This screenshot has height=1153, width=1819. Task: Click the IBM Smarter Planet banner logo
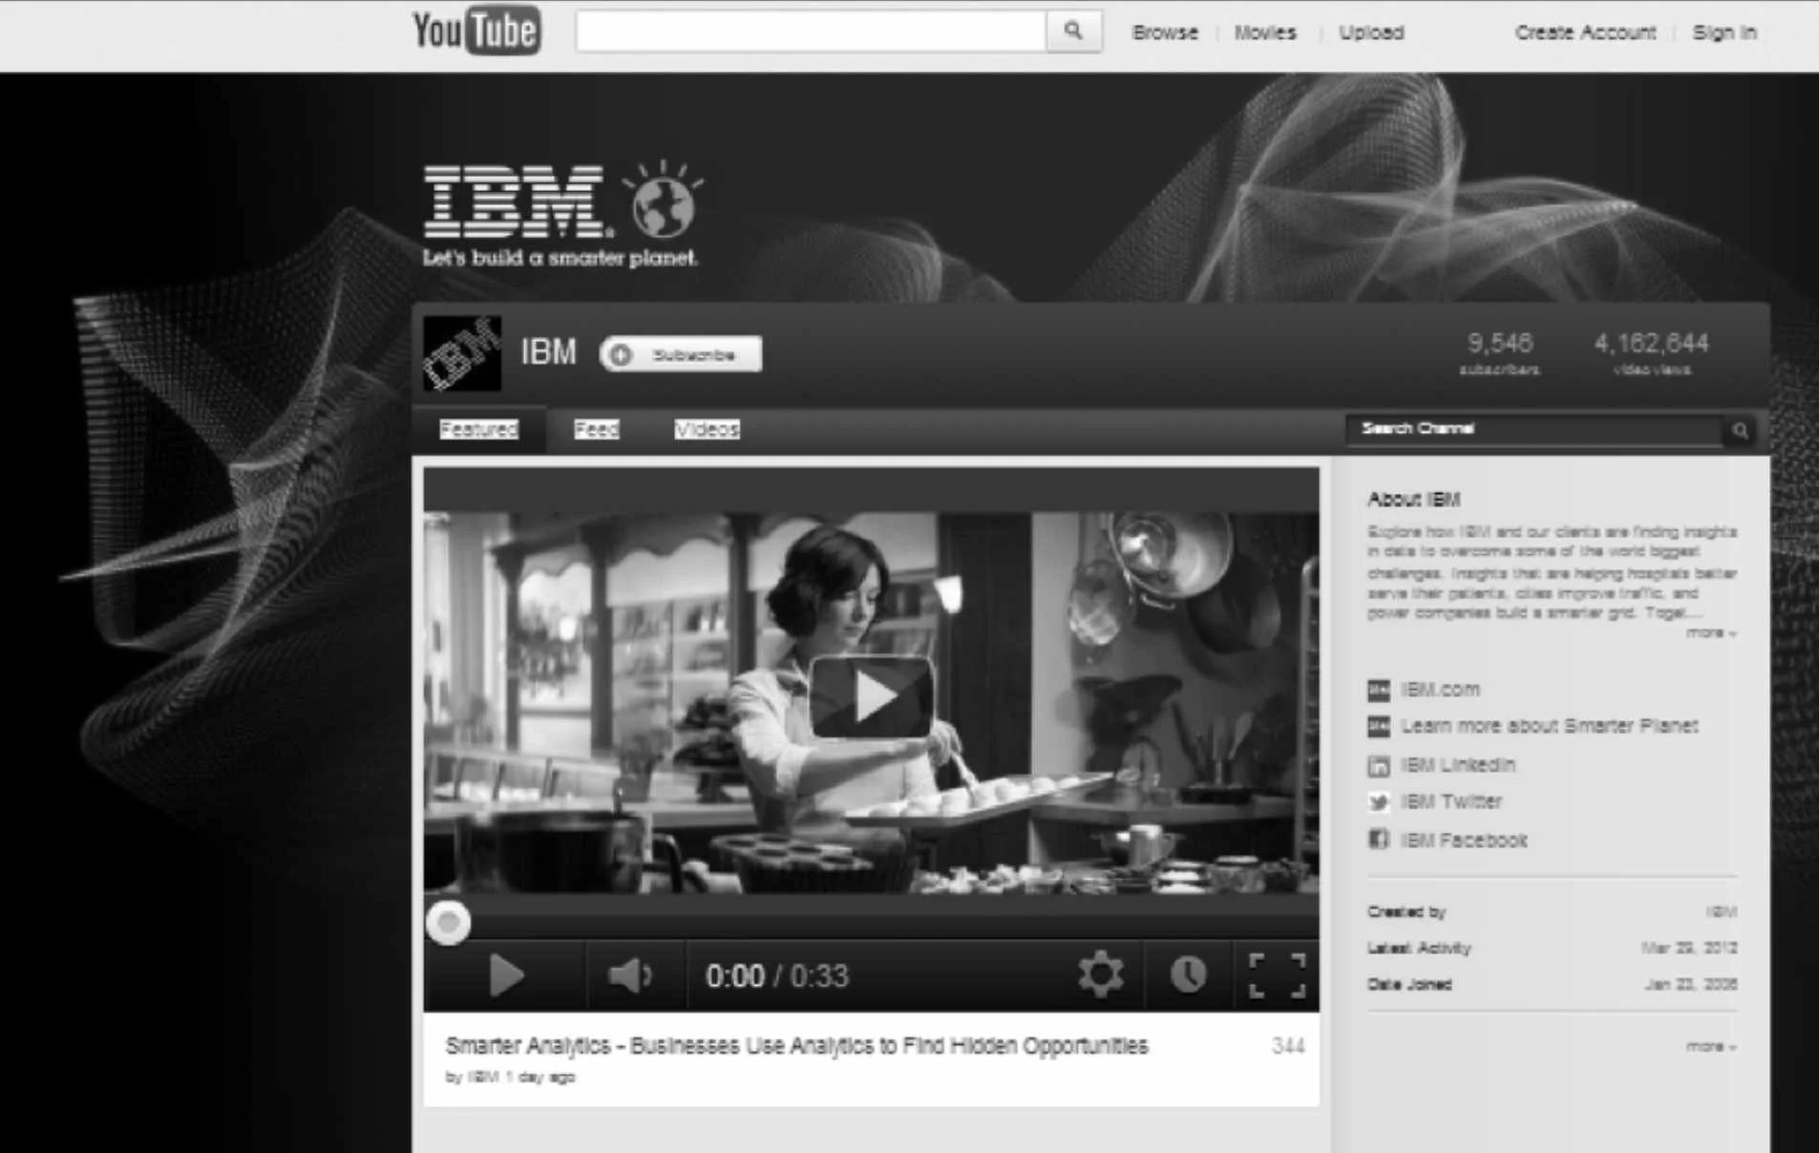561,215
